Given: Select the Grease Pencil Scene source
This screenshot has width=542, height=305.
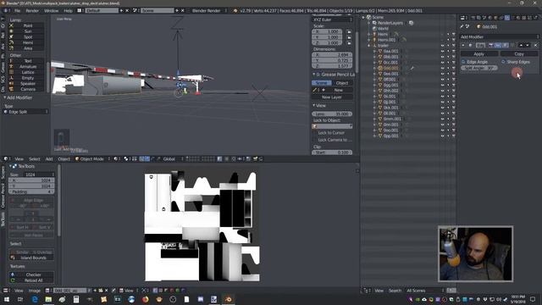Looking at the screenshot, I should tap(322, 83).
